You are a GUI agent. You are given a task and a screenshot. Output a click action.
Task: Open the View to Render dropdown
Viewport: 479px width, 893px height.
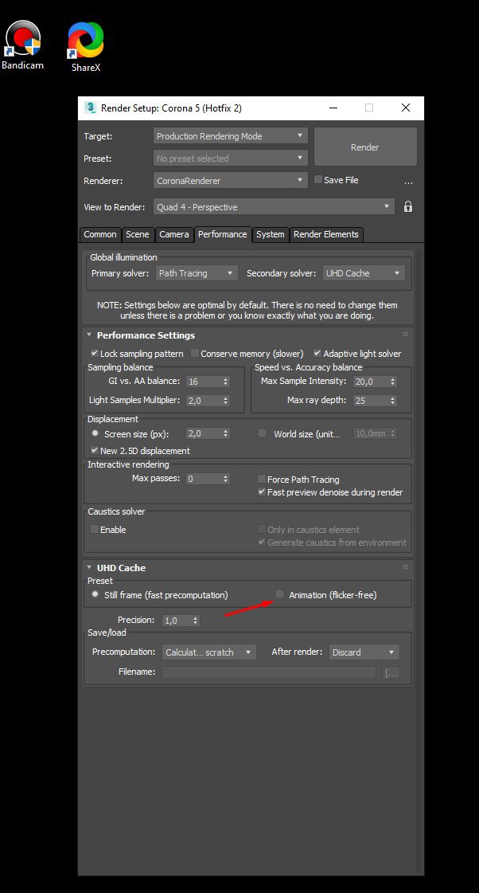[x=274, y=207]
